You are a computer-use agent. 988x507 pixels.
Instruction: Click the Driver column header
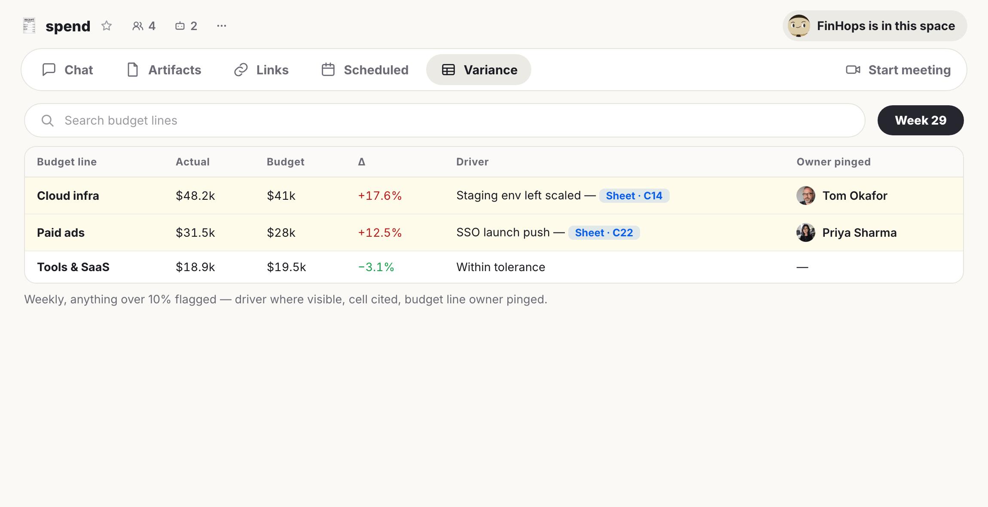472,162
